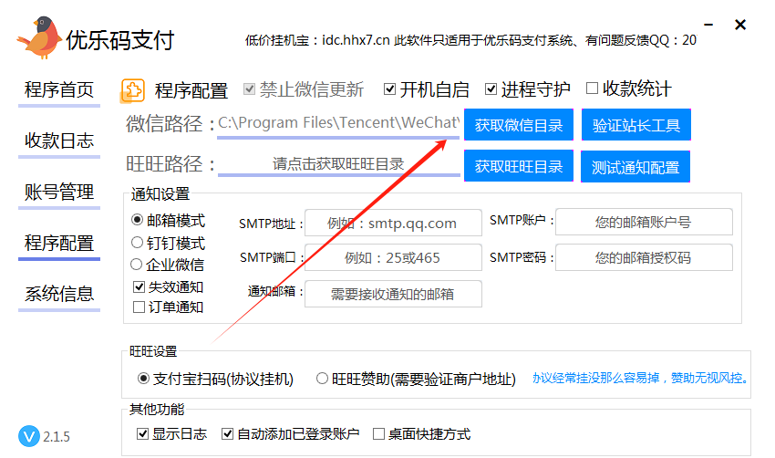This screenshot has height=458, width=775.
Task: Click the version number 2.1.5 text
Action: (57, 437)
